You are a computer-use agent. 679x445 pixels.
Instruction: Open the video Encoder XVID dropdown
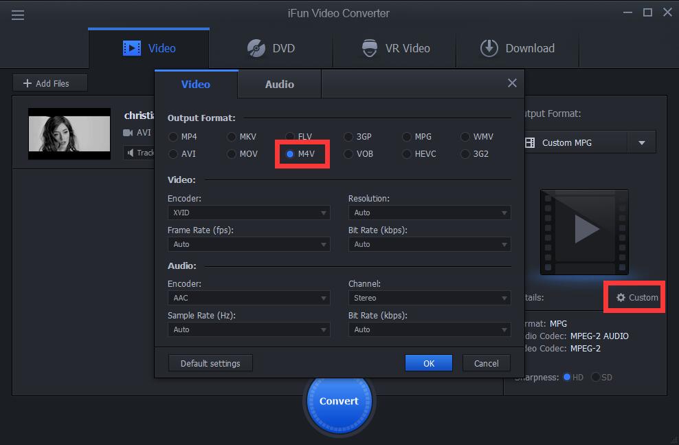(249, 213)
